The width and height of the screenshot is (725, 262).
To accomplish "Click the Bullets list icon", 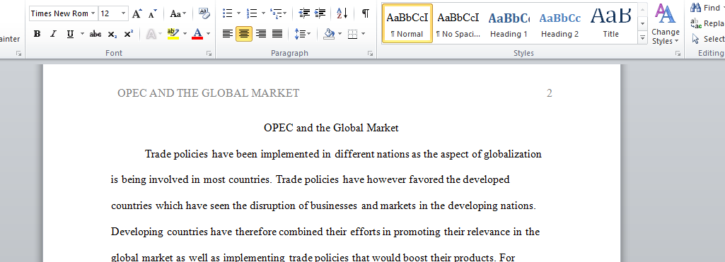I will 228,13.
